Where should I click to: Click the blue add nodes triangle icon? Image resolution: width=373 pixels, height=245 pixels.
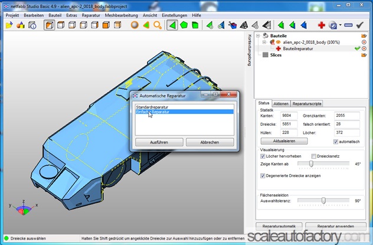tap(221, 25)
